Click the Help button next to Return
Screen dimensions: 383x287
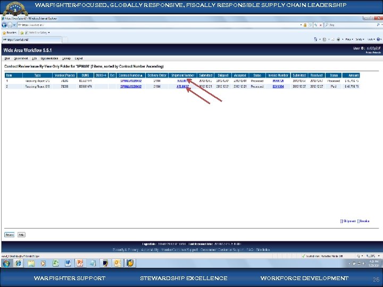(x=21, y=235)
